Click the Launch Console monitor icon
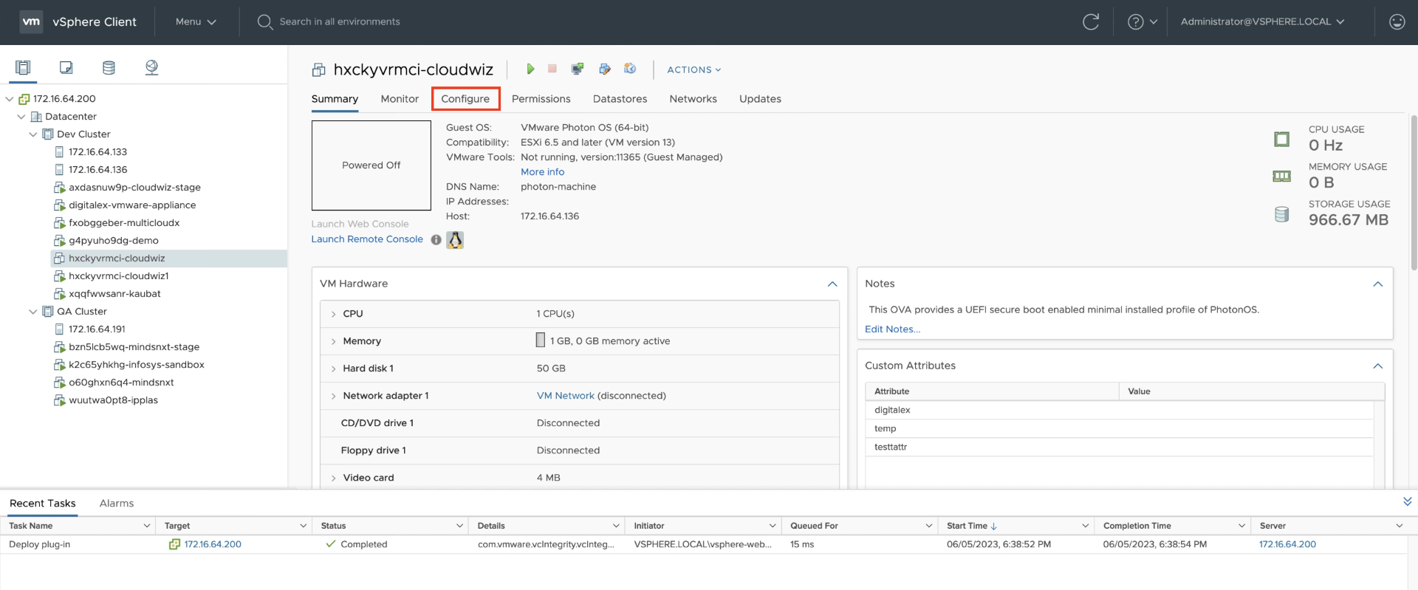 [578, 69]
